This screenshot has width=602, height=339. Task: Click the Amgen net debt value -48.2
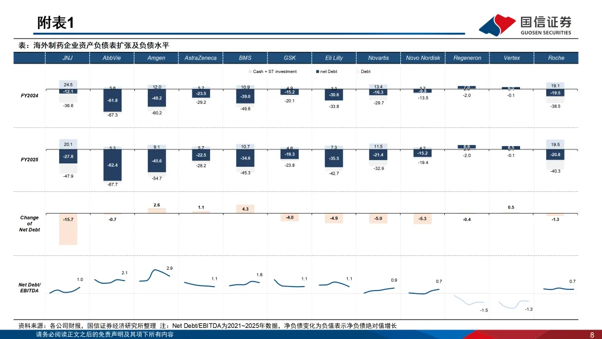(157, 98)
